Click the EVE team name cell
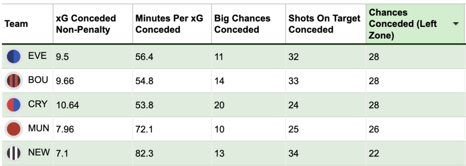466x166 pixels. pos(37,56)
